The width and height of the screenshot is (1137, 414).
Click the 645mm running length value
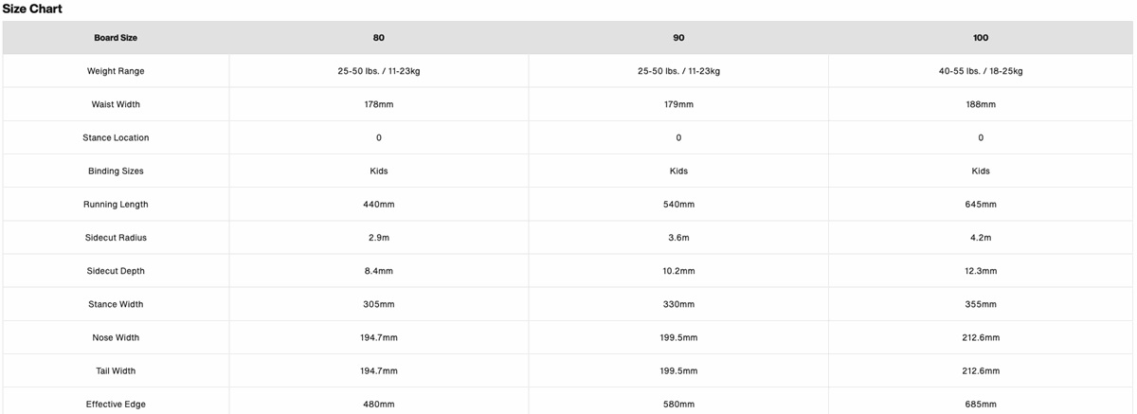point(981,205)
